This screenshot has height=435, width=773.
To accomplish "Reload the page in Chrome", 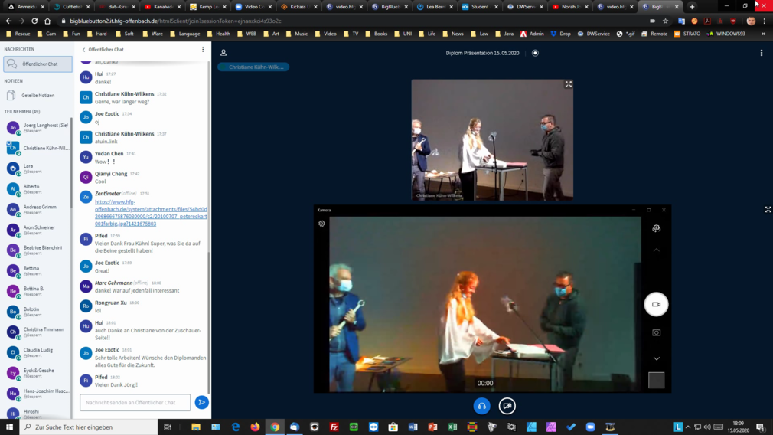I will coord(34,21).
